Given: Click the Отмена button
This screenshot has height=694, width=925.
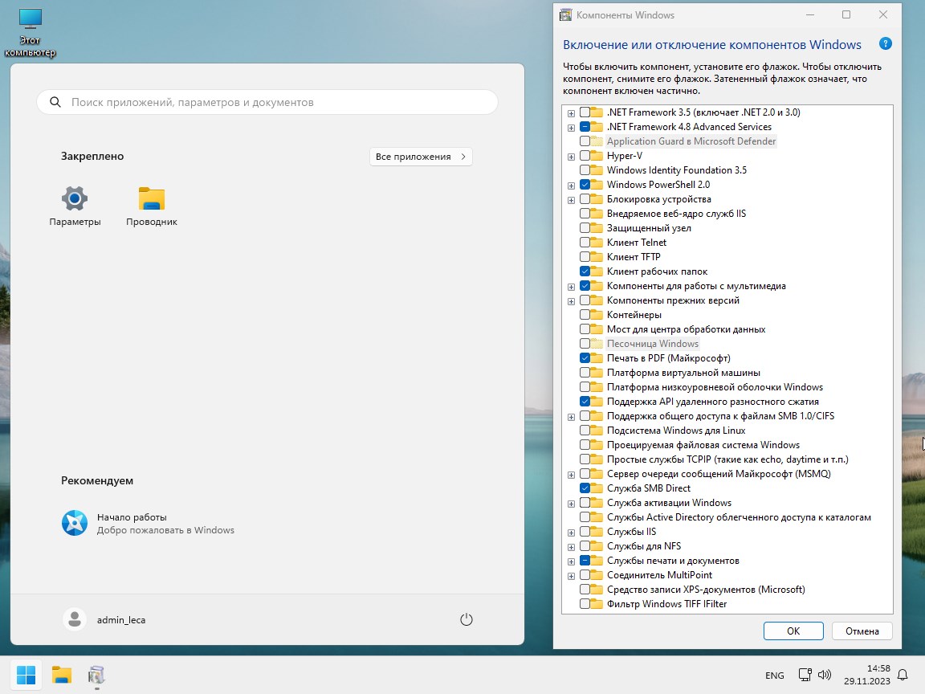Looking at the screenshot, I should (x=862, y=631).
